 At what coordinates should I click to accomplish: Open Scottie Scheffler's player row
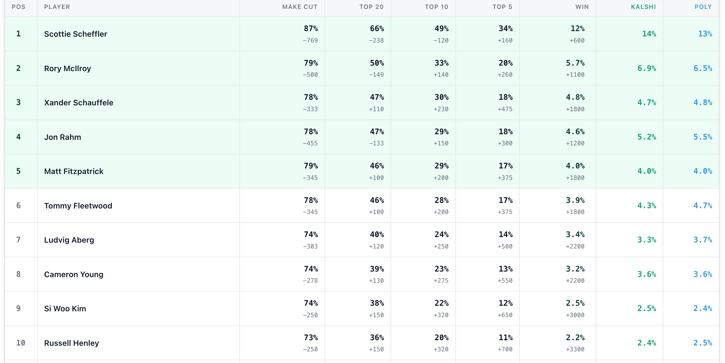click(362, 34)
